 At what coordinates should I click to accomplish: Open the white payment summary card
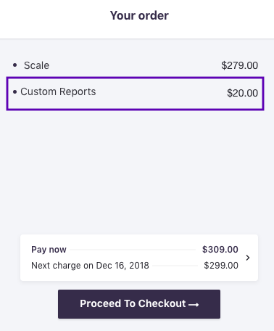(x=139, y=258)
